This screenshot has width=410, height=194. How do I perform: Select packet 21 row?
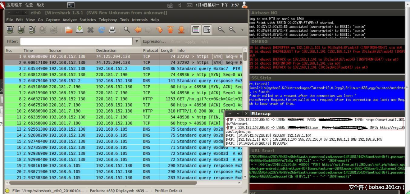(x=123, y=177)
